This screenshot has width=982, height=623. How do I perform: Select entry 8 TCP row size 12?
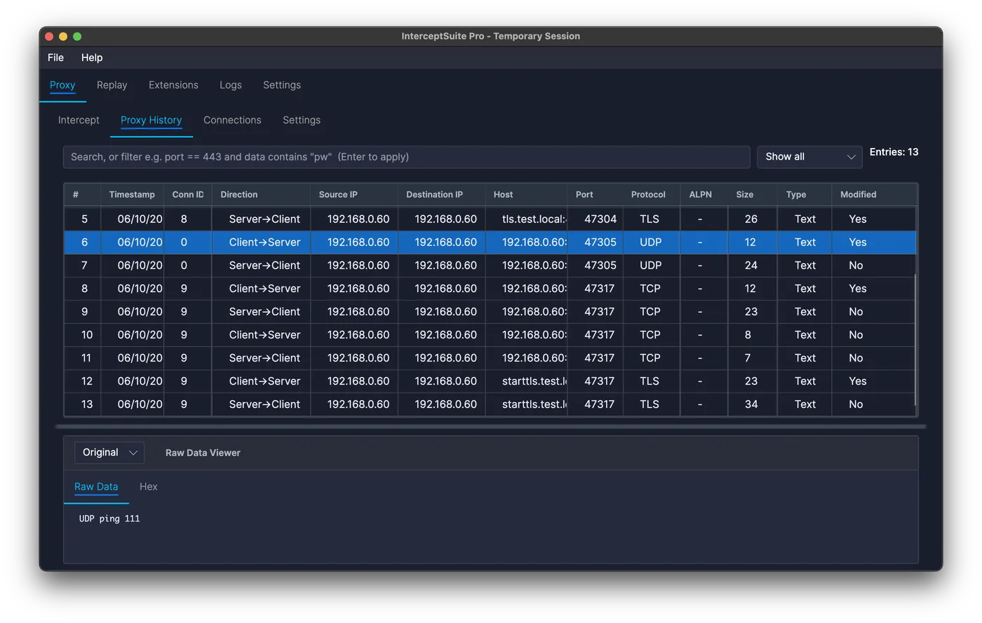pos(490,289)
